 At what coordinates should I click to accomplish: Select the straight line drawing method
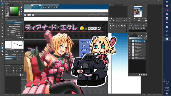[9, 52]
